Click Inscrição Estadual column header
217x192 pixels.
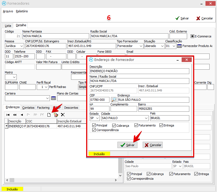pyautogui.click(x=71, y=121)
